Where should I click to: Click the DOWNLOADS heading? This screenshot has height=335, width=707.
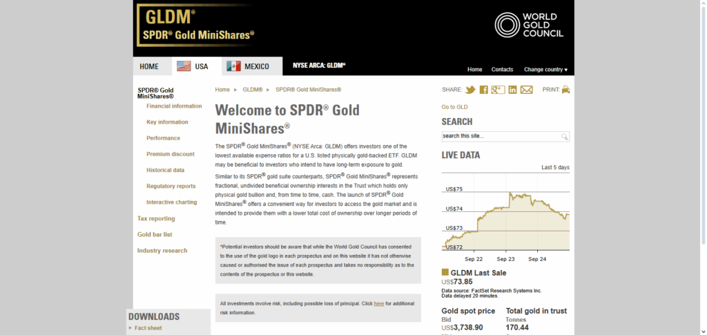pyautogui.click(x=154, y=316)
